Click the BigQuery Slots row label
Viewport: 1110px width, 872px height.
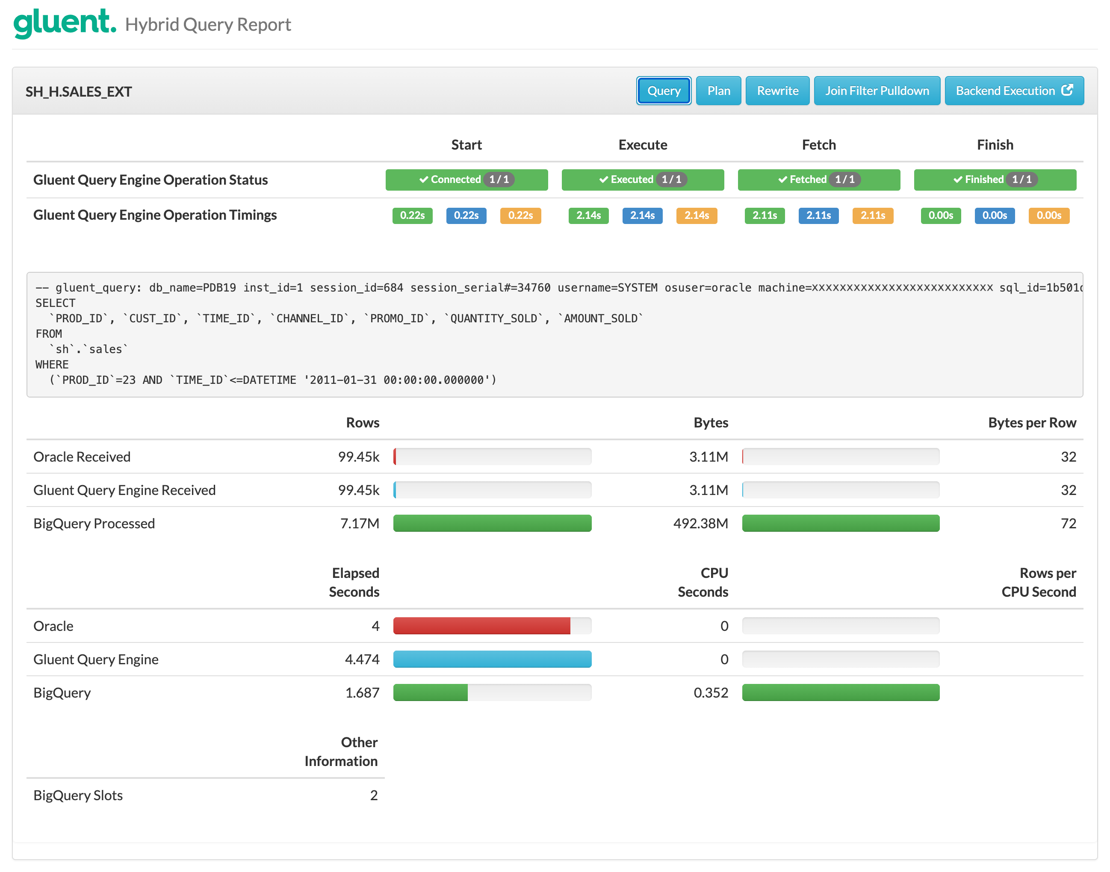78,795
